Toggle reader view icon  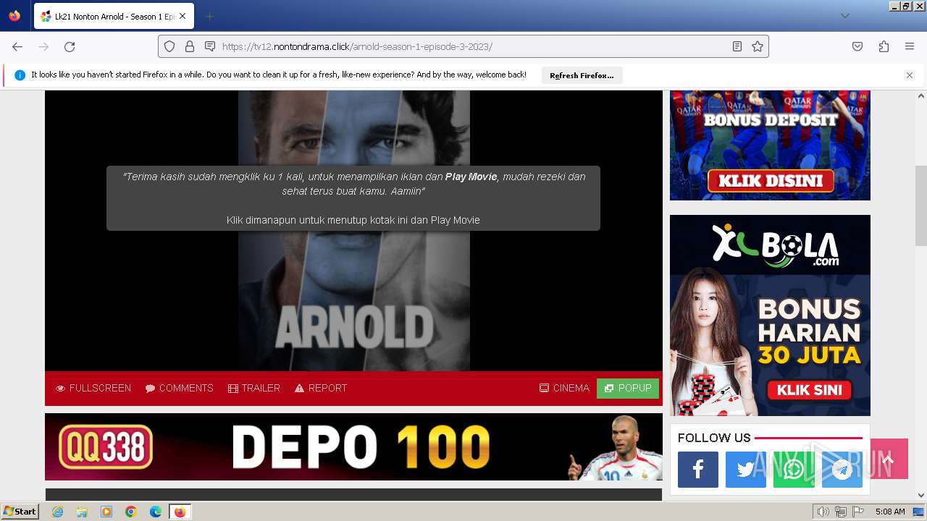(x=737, y=46)
